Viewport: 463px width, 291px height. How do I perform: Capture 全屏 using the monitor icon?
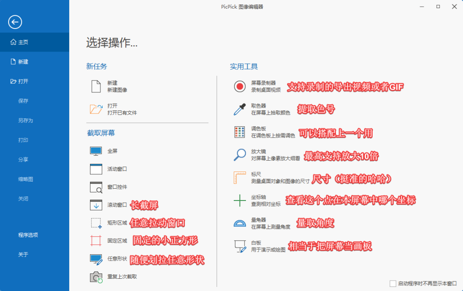[96, 151]
